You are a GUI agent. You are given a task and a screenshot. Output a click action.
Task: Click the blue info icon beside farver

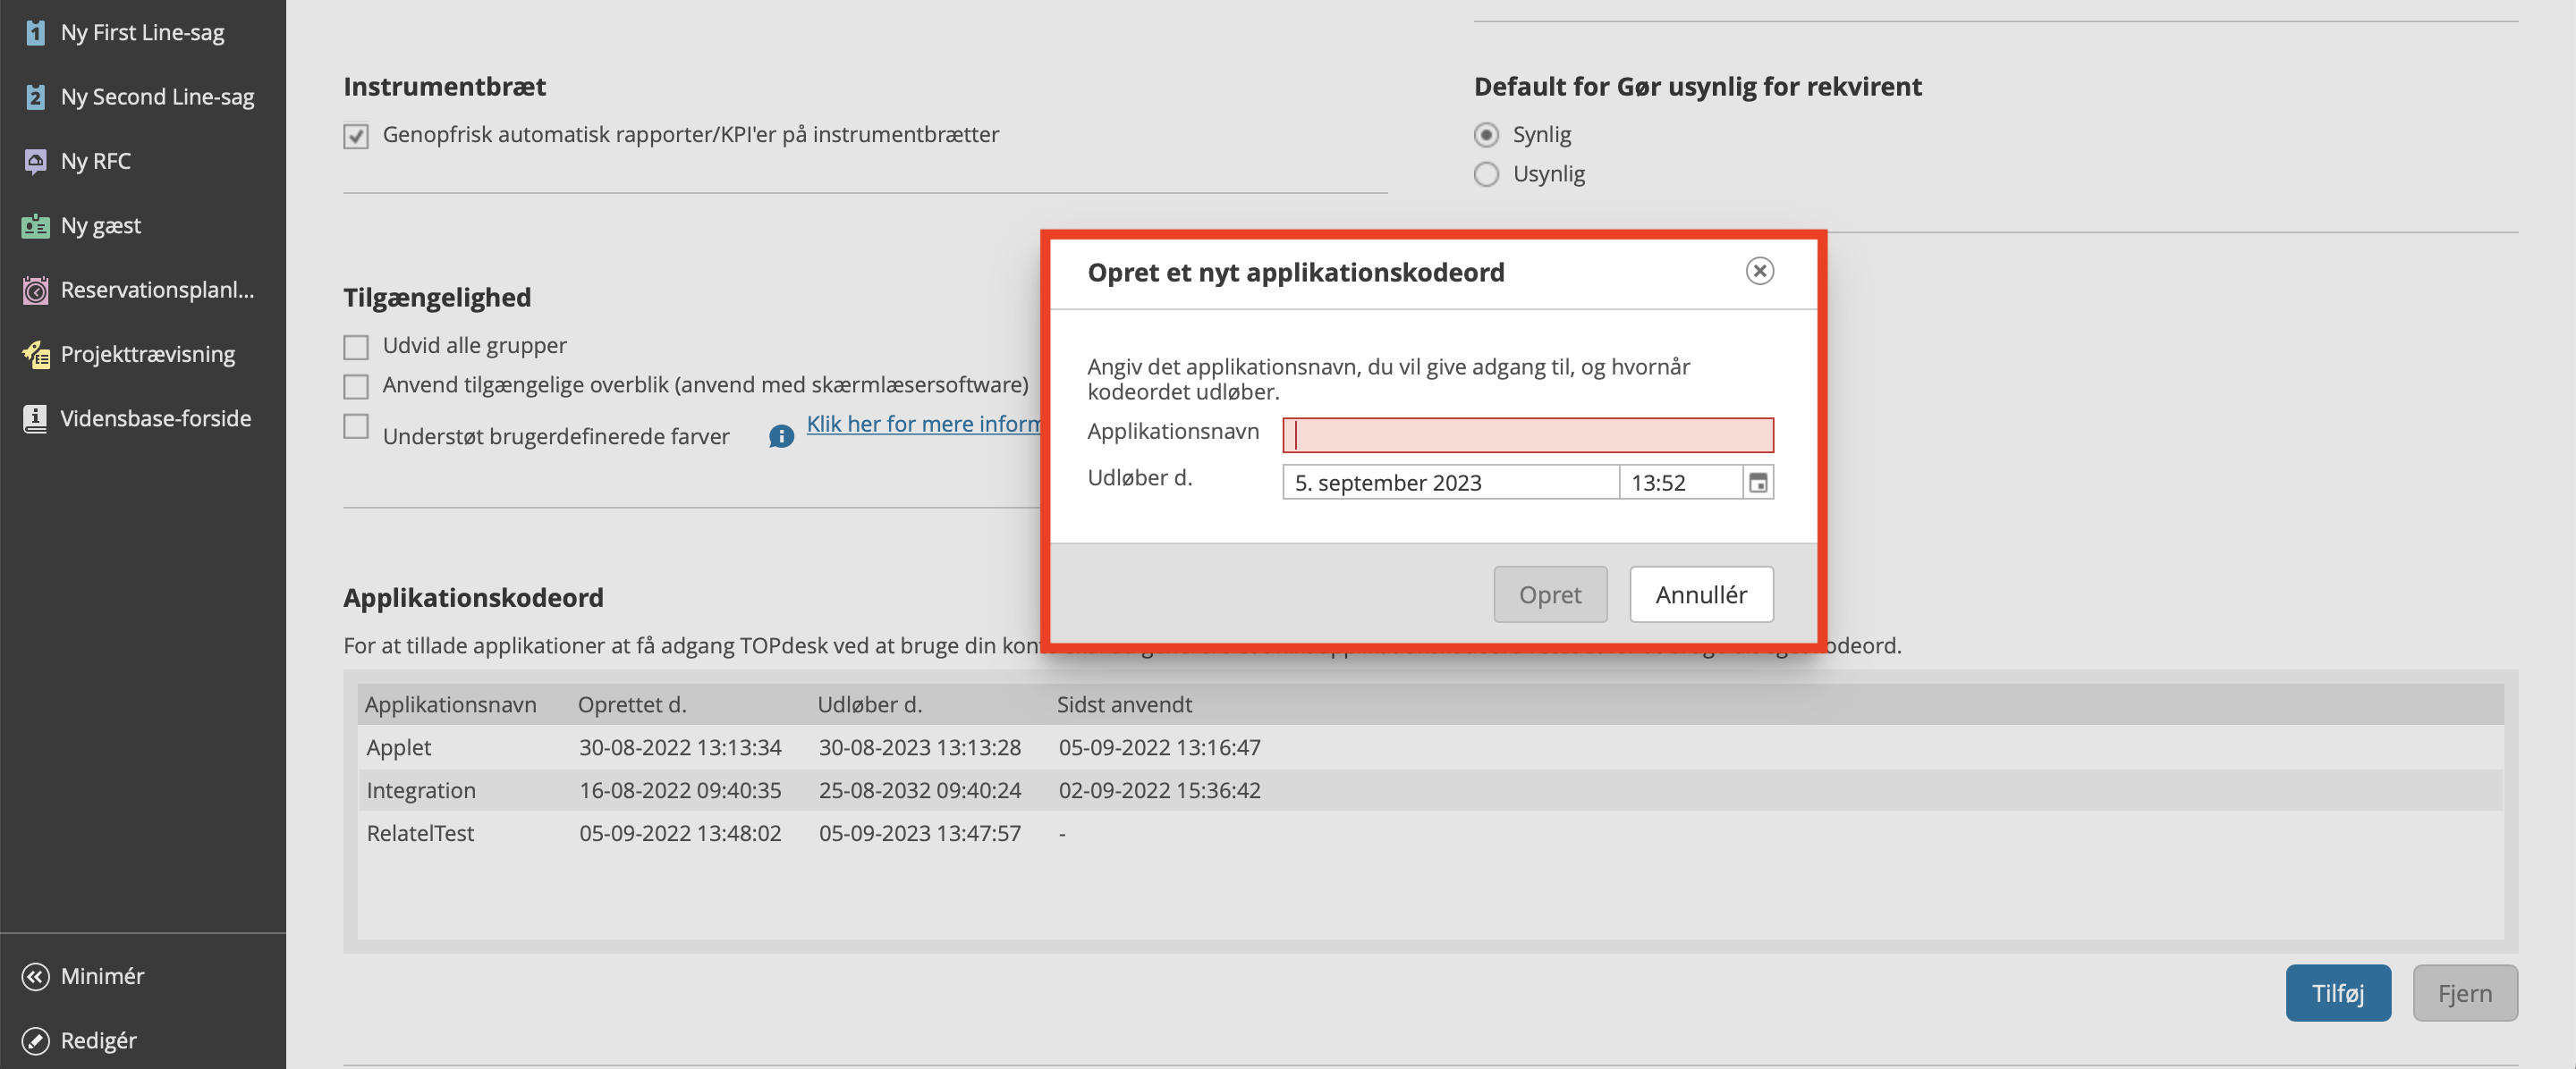[781, 436]
